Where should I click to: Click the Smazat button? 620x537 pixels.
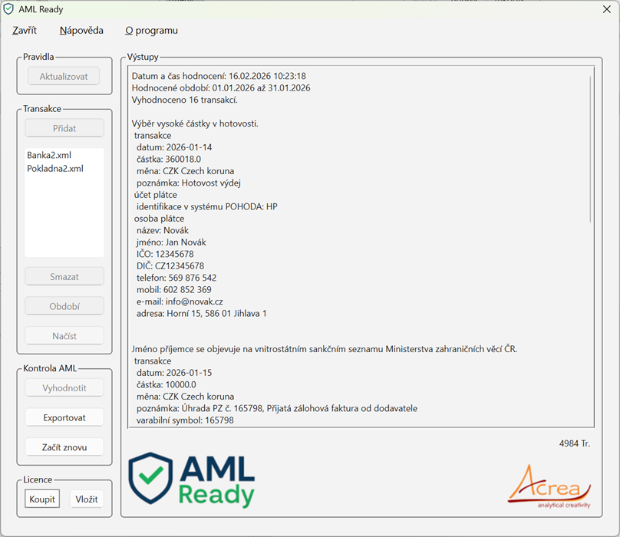click(x=64, y=276)
